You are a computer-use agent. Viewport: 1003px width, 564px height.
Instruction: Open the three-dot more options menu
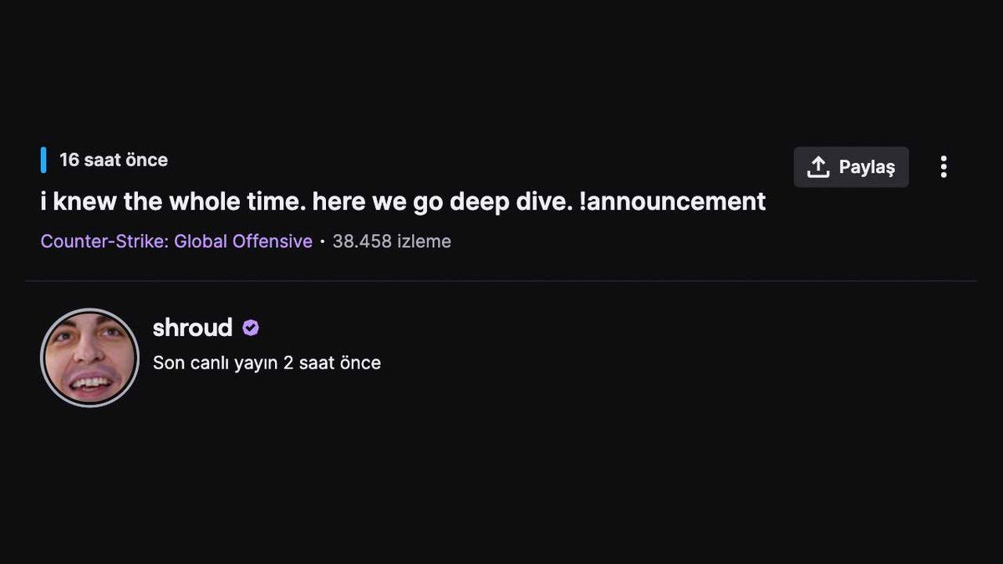pos(944,167)
